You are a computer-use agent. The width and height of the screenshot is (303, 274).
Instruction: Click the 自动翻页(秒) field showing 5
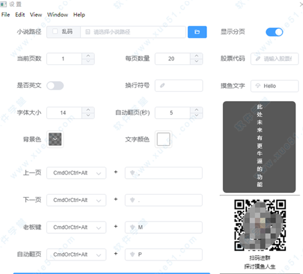point(172,113)
